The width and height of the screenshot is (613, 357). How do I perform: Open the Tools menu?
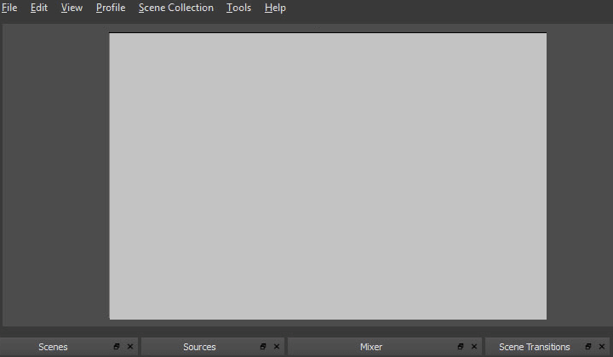238,8
